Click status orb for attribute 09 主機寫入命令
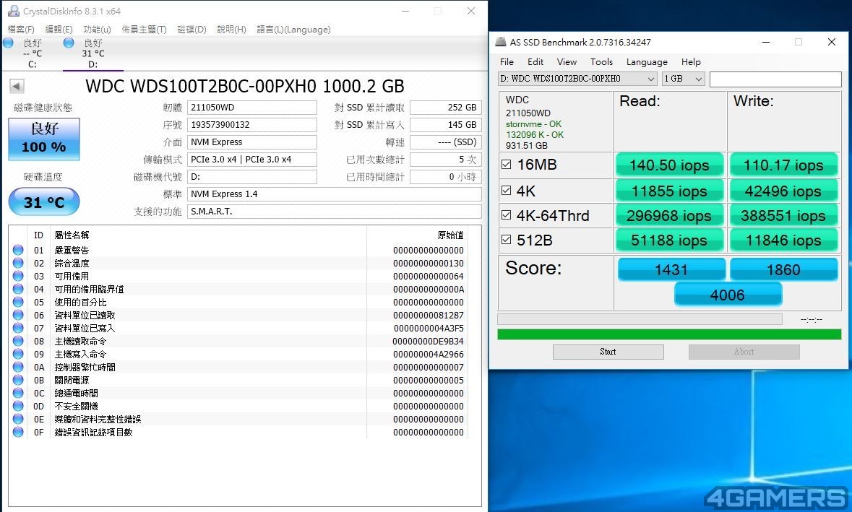 pos(19,355)
